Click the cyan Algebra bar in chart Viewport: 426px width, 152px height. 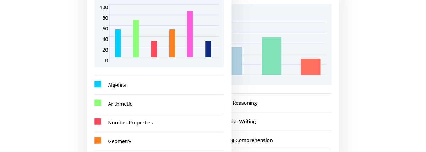point(118,43)
